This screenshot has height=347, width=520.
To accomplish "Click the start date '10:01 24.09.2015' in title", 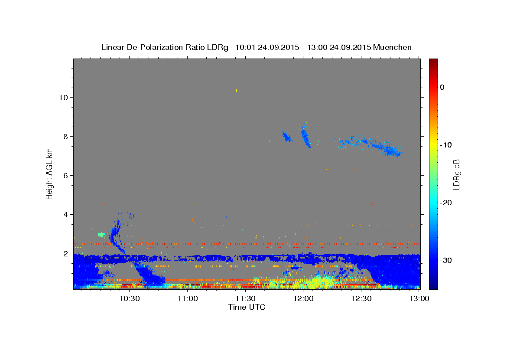I will coord(267,47).
